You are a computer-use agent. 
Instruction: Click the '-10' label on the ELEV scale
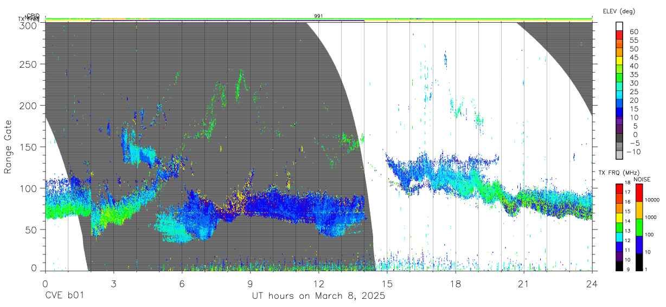(x=632, y=152)
